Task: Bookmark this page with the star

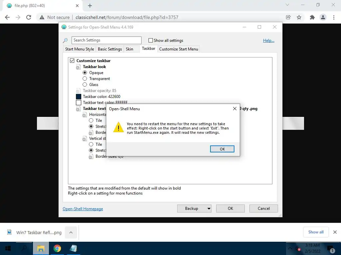Action: click(299, 17)
